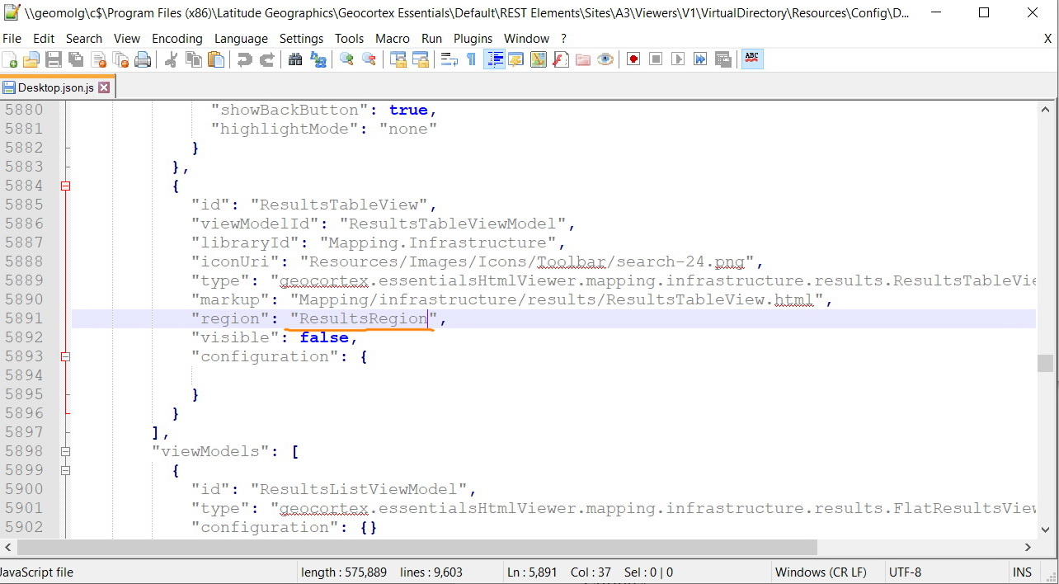Click the Save All icon

click(x=76, y=59)
